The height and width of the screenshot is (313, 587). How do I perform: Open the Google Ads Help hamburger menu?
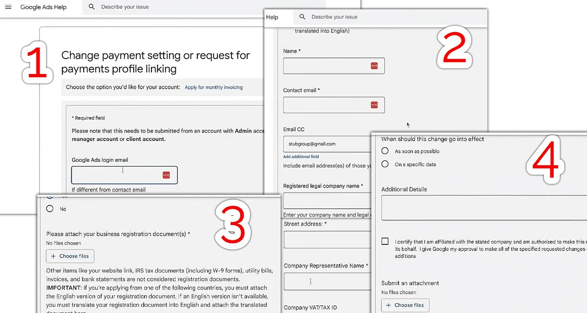pyautogui.click(x=8, y=7)
